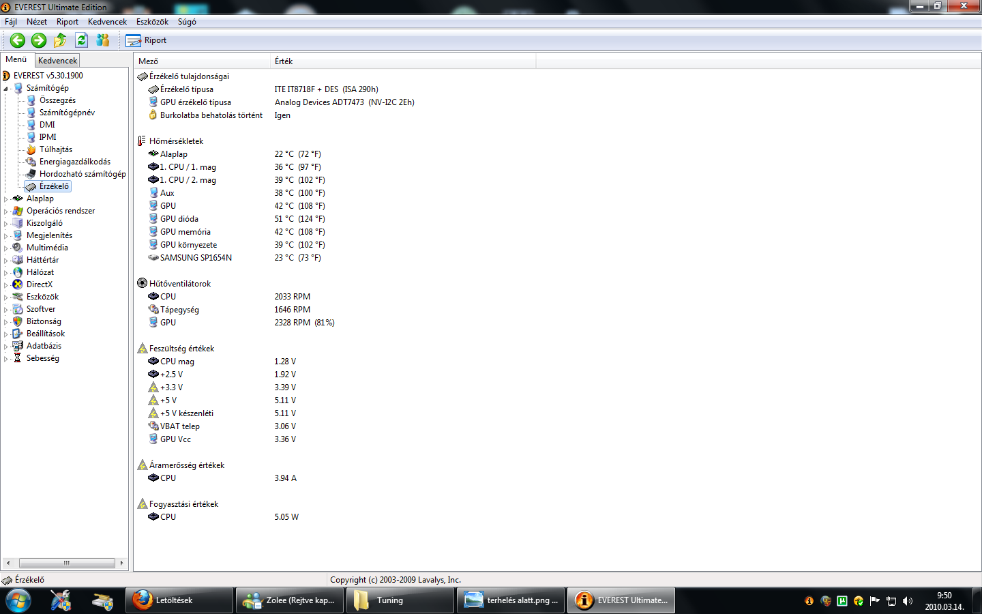Viewport: 982px width, 614px height.
Task: Open the Eszközök menu
Action: coord(152,22)
